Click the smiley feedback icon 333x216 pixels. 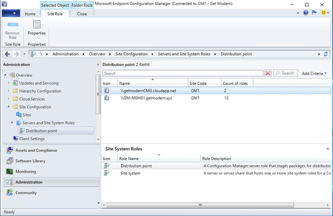click(323, 13)
